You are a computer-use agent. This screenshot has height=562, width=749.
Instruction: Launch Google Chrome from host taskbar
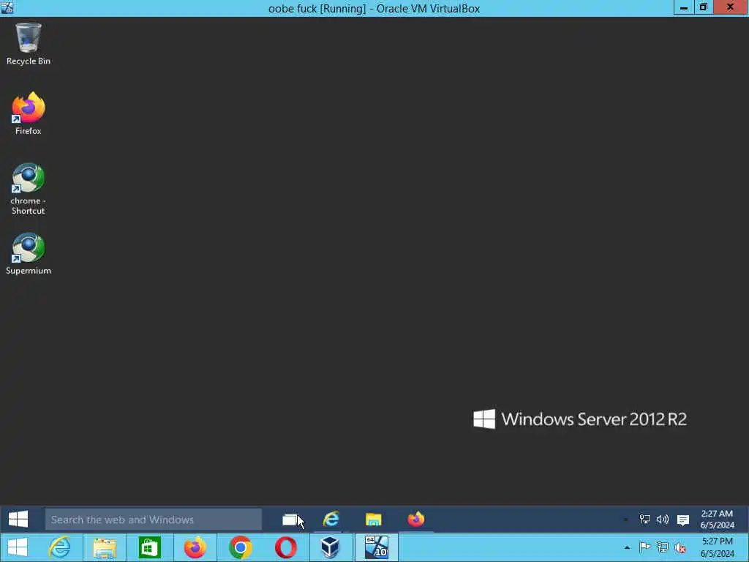[x=240, y=547]
